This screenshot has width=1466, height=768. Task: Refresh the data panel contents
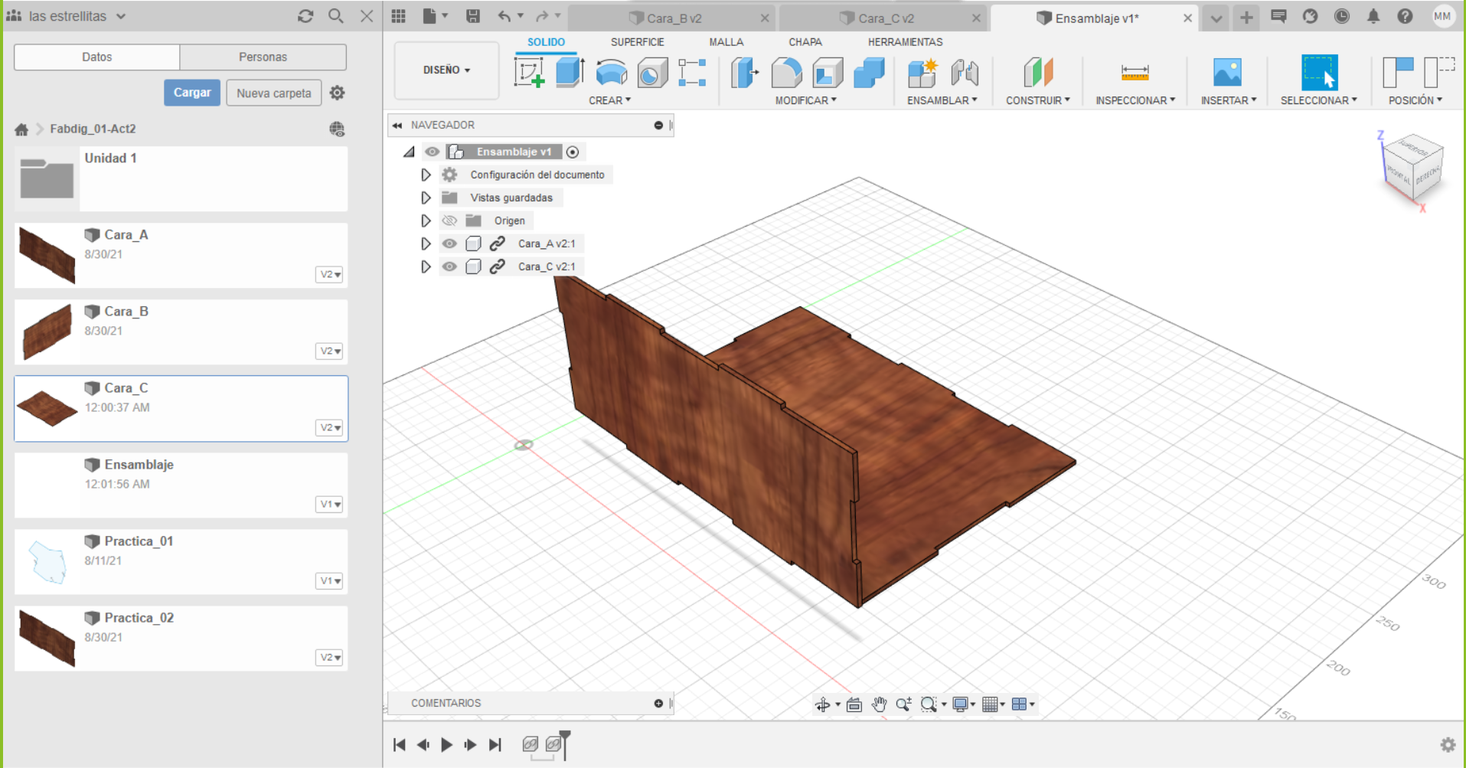(x=305, y=16)
